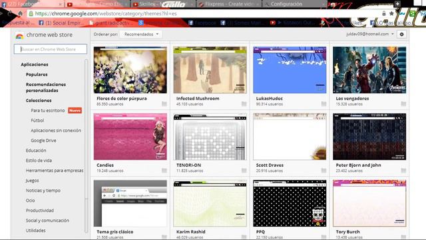Open the Karim Rashid theme thumbnail
Viewport: 426px width, 240px height.
coord(210,203)
